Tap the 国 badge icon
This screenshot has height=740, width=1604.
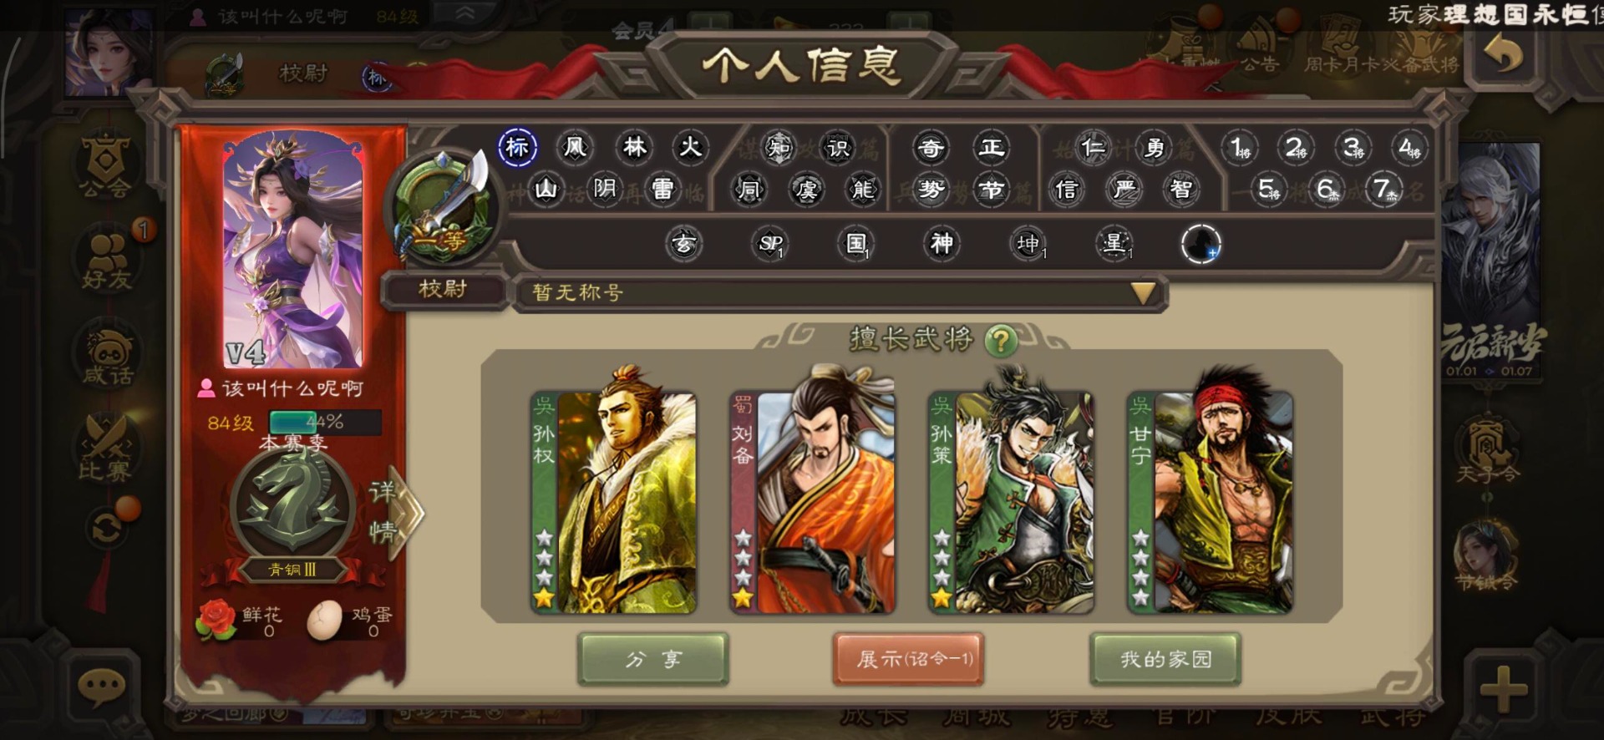tap(856, 244)
